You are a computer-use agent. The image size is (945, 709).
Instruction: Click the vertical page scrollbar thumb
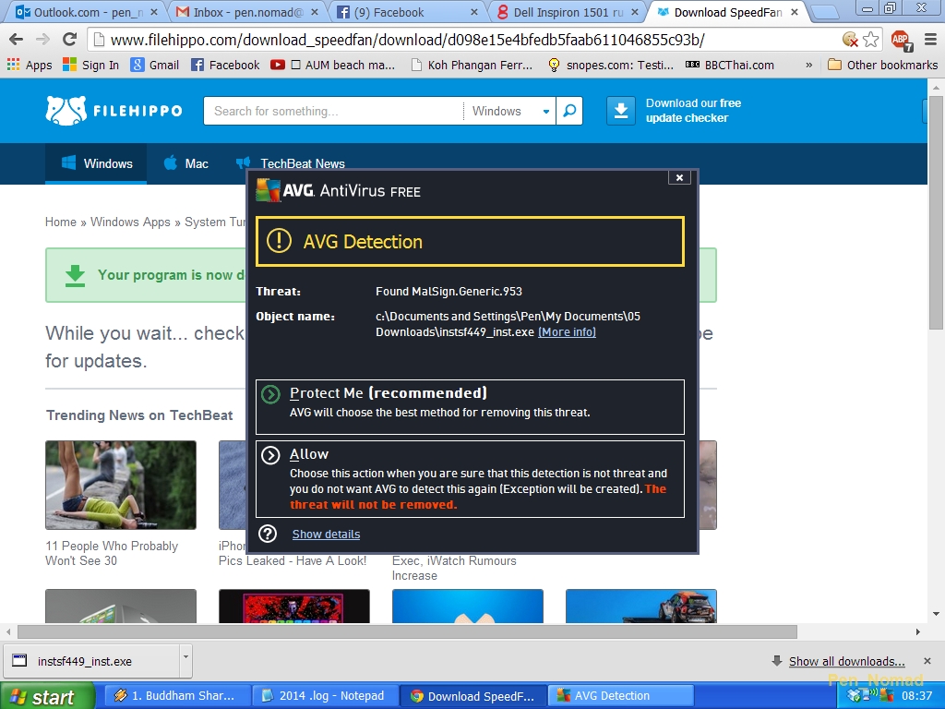[936, 212]
